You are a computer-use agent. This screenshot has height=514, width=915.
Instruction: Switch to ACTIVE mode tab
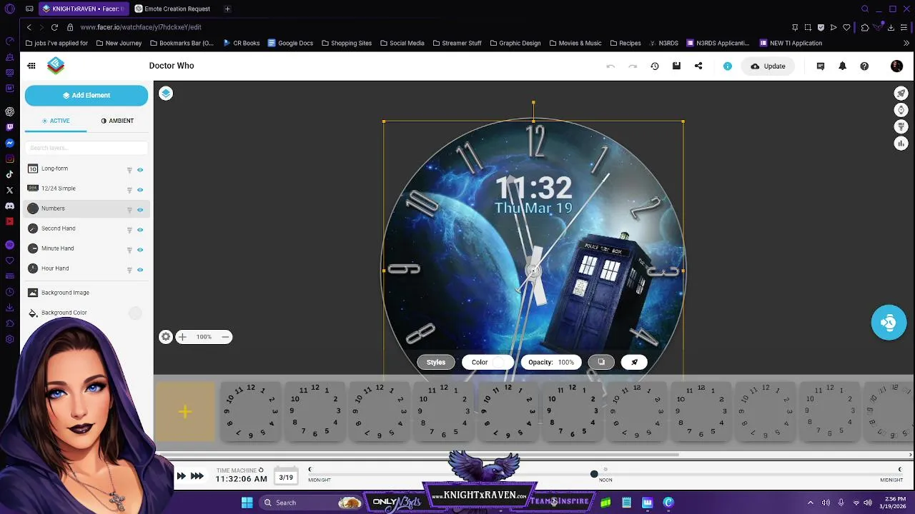(x=56, y=121)
